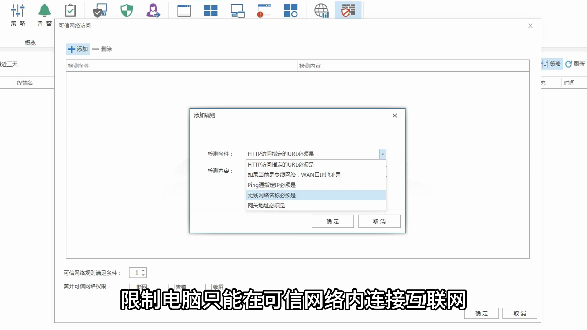
Task: Click 确定 in 添加规则 dialog
Action: coord(333,221)
